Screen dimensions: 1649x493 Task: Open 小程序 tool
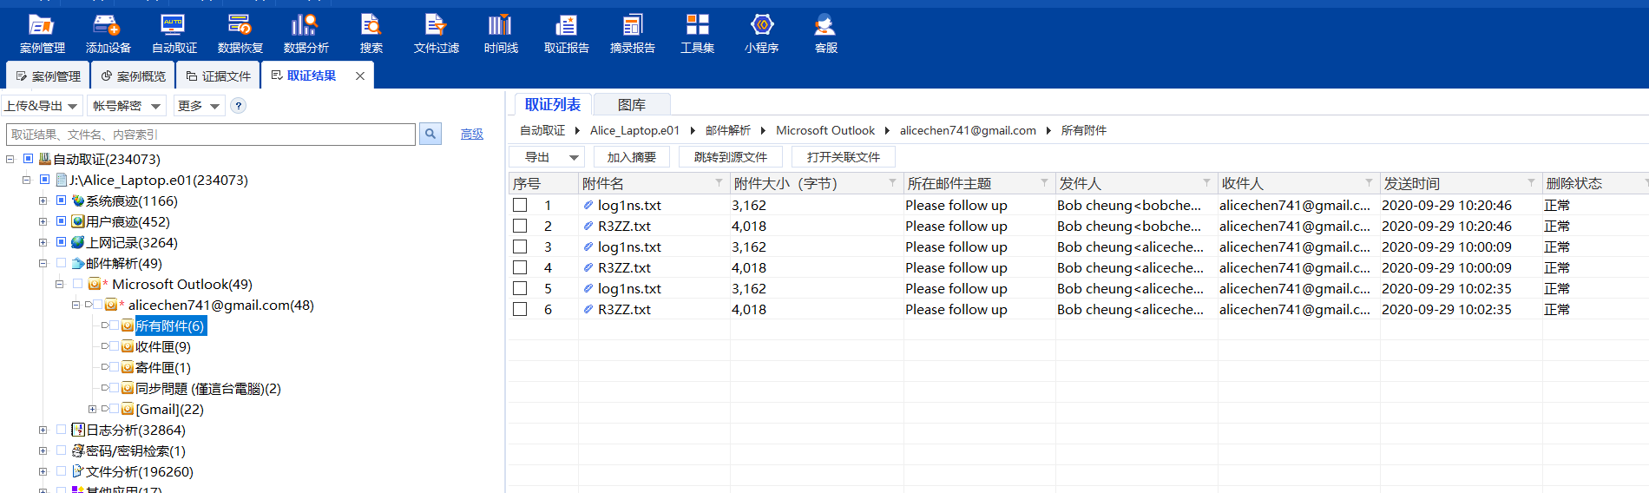pos(761,34)
